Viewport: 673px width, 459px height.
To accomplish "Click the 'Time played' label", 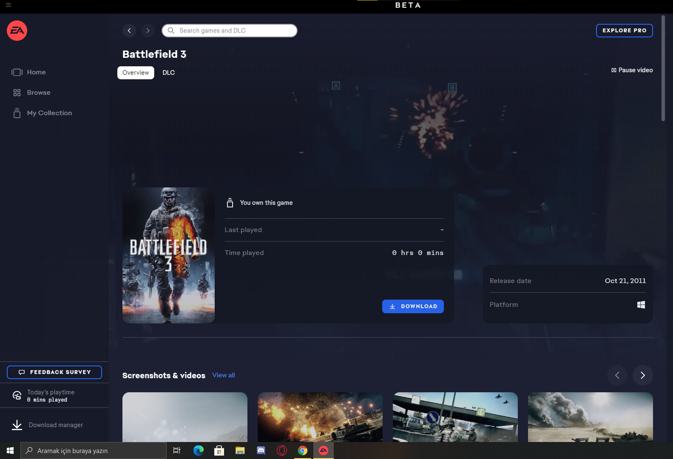I will coord(244,253).
